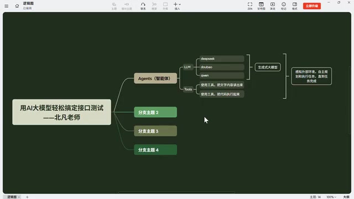Toggle the Format (格式) panel
354x199 pixels.
(295, 6)
